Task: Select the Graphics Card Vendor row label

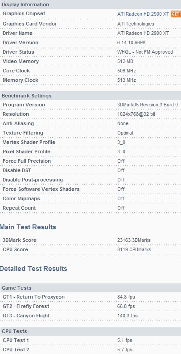Action: 30,24
